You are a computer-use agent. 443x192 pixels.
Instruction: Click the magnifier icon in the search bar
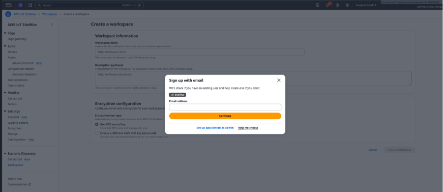(x=39, y=5)
